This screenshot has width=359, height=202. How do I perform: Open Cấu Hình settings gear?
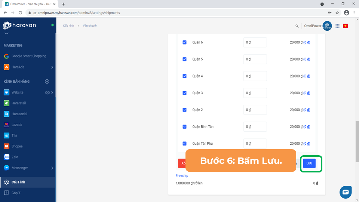point(6,182)
